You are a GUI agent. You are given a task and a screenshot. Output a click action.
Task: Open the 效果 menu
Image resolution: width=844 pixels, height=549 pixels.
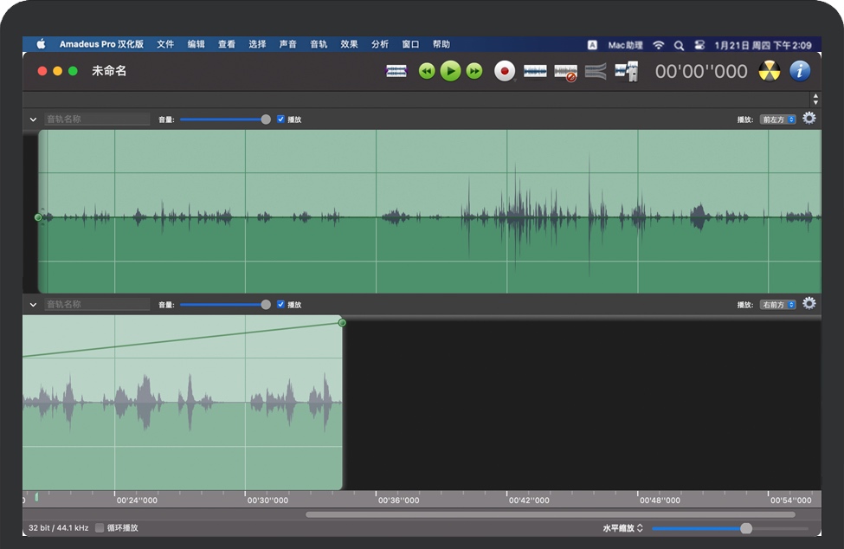pyautogui.click(x=349, y=44)
